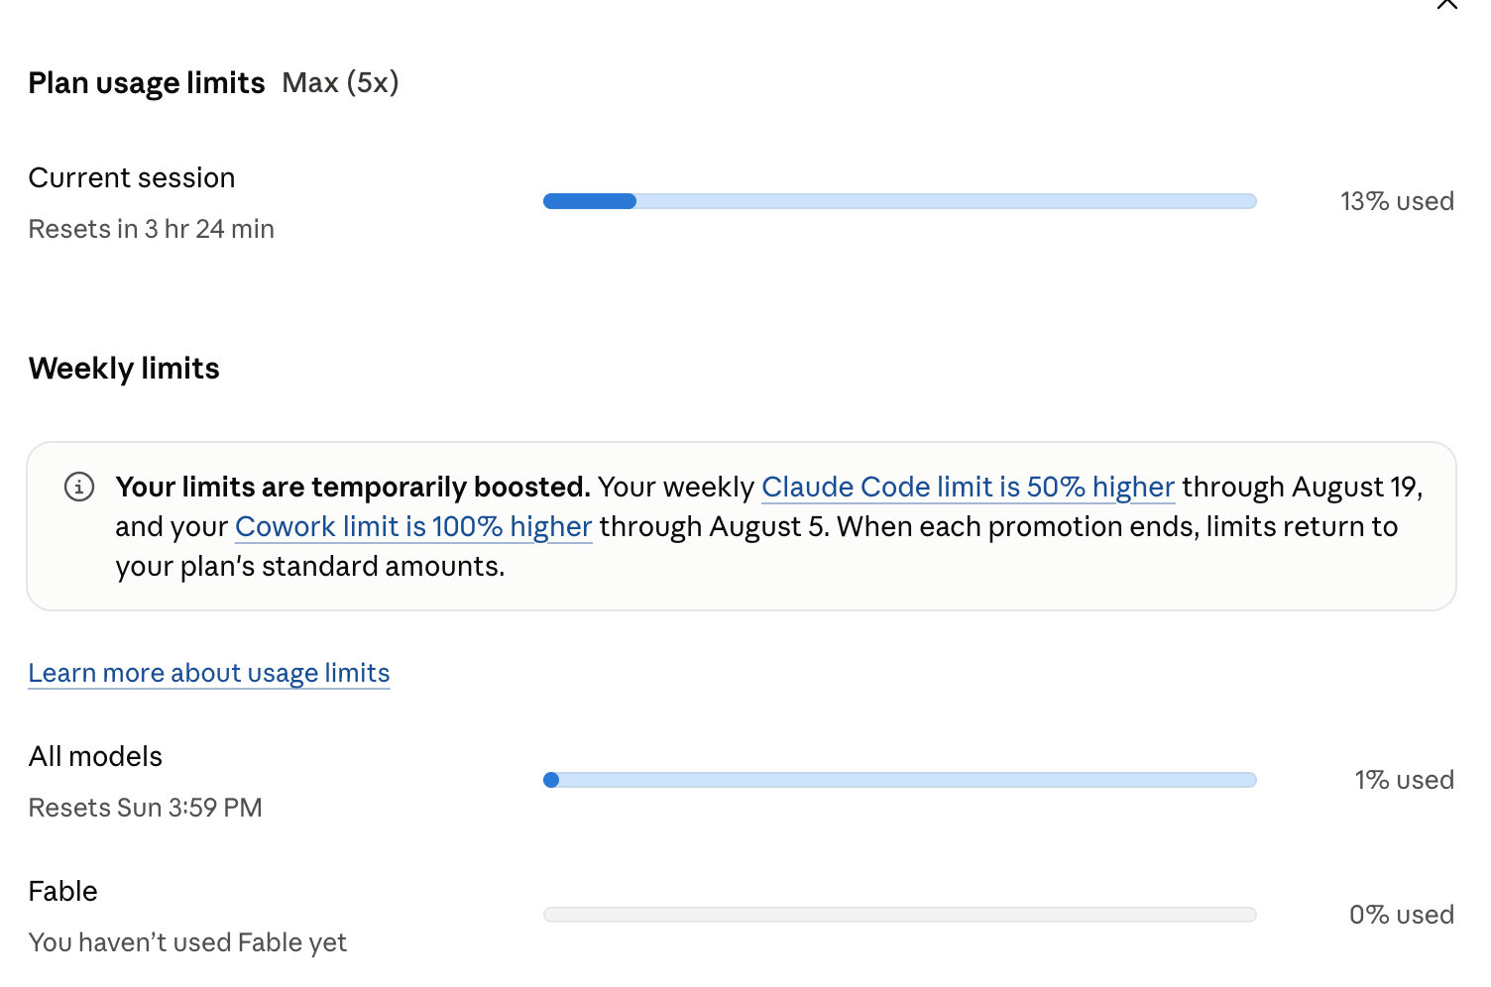Click the Fable model label
Image resolution: width=1491 pixels, height=987 pixels.
coord(62,891)
